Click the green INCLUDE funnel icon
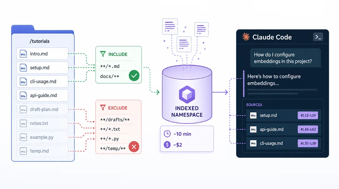This screenshot has height=189, width=339. tap(103, 54)
